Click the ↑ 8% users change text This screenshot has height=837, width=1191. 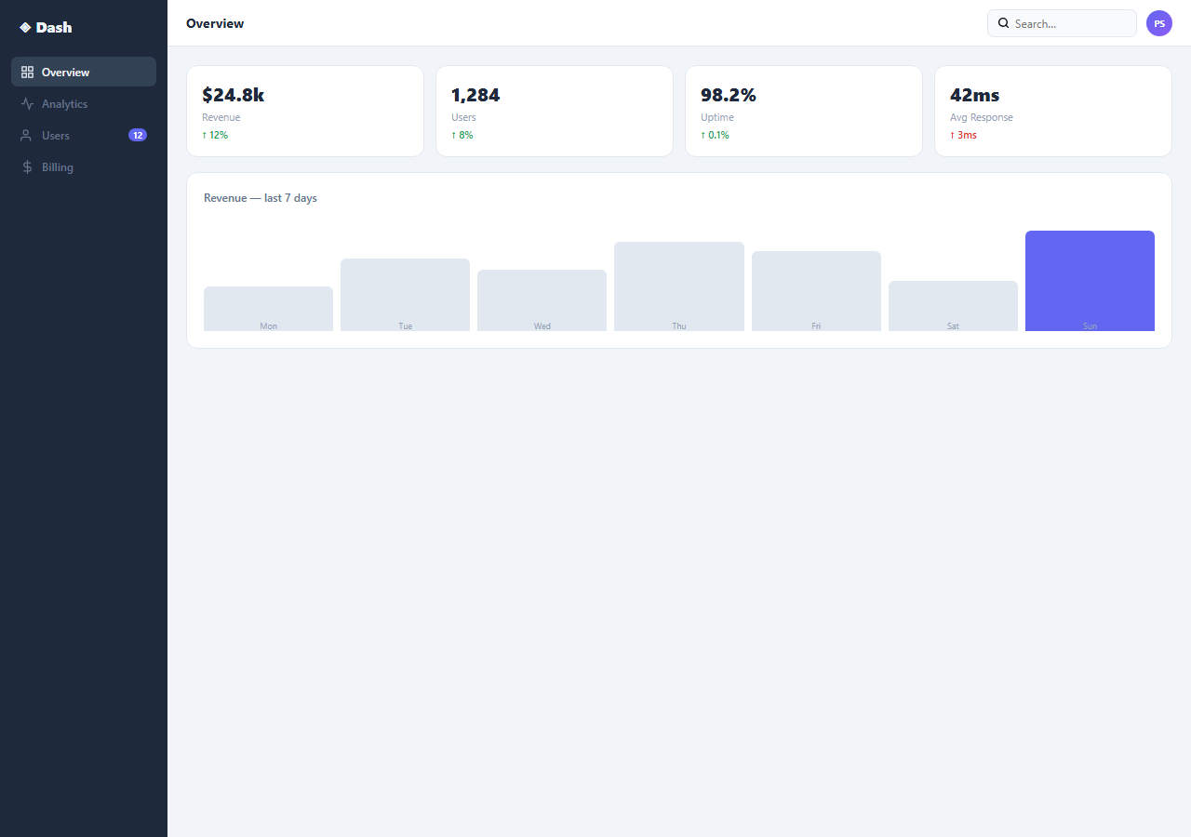462,135
